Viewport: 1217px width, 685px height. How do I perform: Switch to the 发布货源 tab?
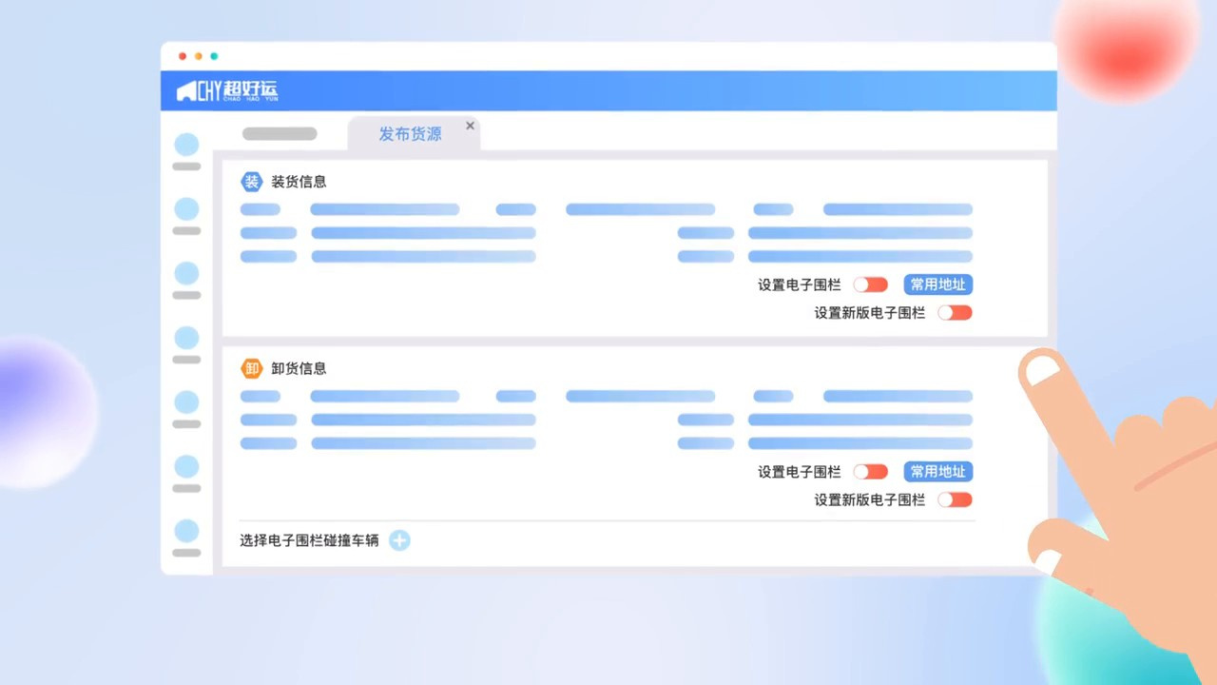410,134
